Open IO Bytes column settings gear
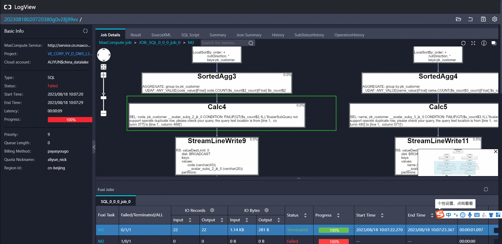502x244 pixels. (x=266, y=210)
